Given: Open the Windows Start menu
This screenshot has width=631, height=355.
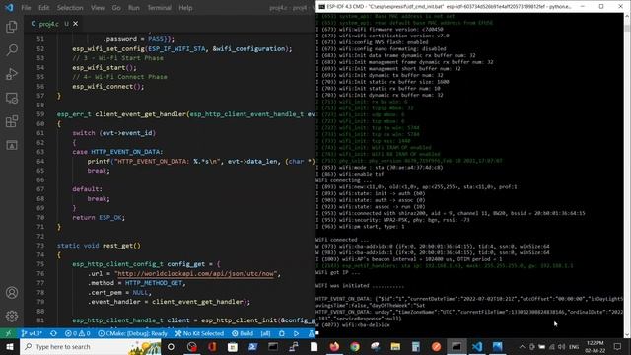Looking at the screenshot, I should 9,346.
